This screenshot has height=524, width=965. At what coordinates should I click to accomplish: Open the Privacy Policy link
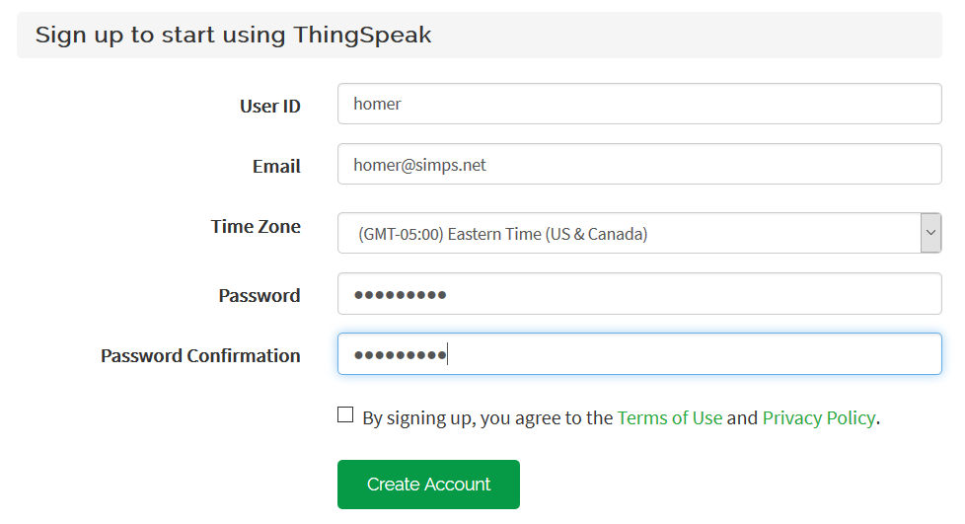click(818, 417)
